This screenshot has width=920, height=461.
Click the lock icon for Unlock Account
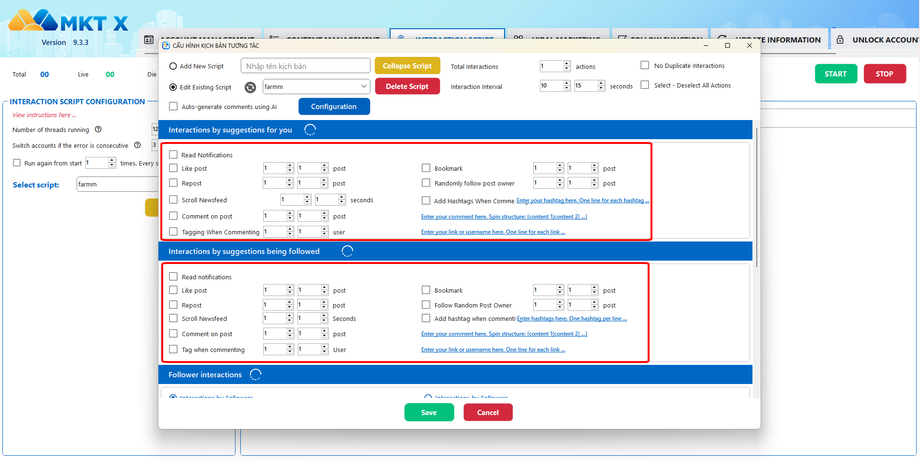click(840, 40)
